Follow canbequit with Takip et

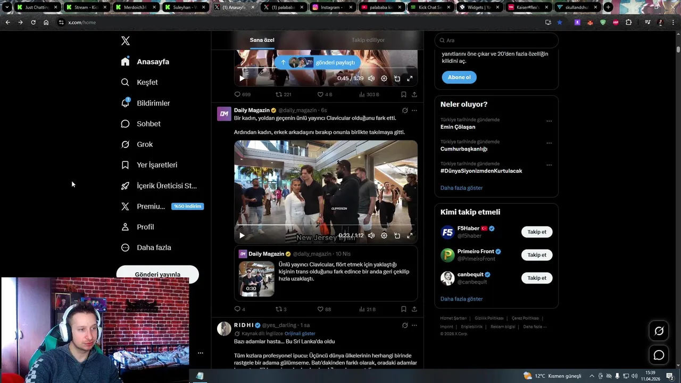click(537, 278)
